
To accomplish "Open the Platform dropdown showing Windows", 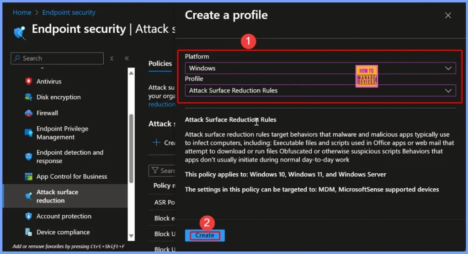I will coord(320,68).
